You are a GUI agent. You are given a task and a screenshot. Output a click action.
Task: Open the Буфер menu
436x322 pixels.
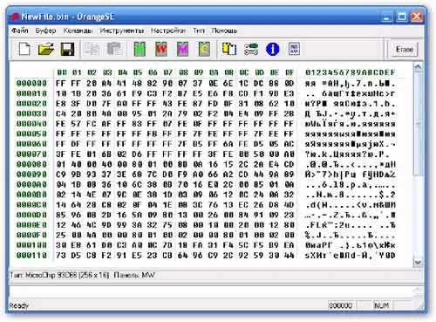coord(45,31)
